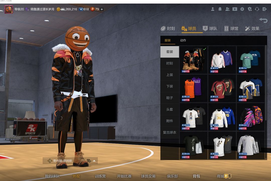This screenshot has height=181, width=271.
Task: Select the 下装 category
Action: (x=170, y=86)
